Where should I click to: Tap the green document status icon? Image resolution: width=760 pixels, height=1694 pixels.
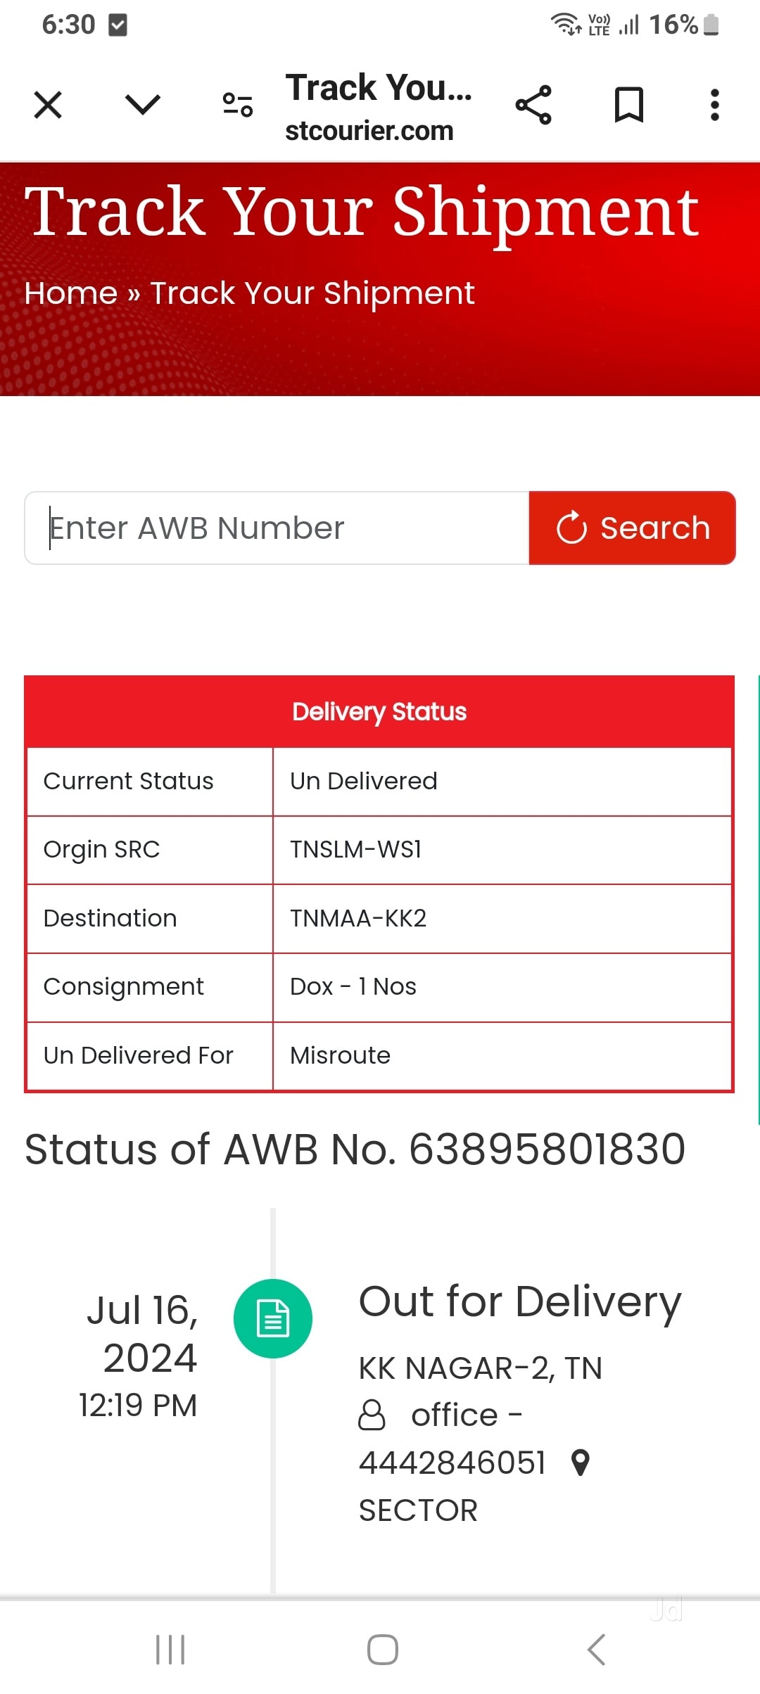coord(273,1319)
